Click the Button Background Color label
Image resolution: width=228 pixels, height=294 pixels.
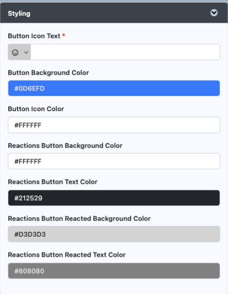tap(48, 73)
